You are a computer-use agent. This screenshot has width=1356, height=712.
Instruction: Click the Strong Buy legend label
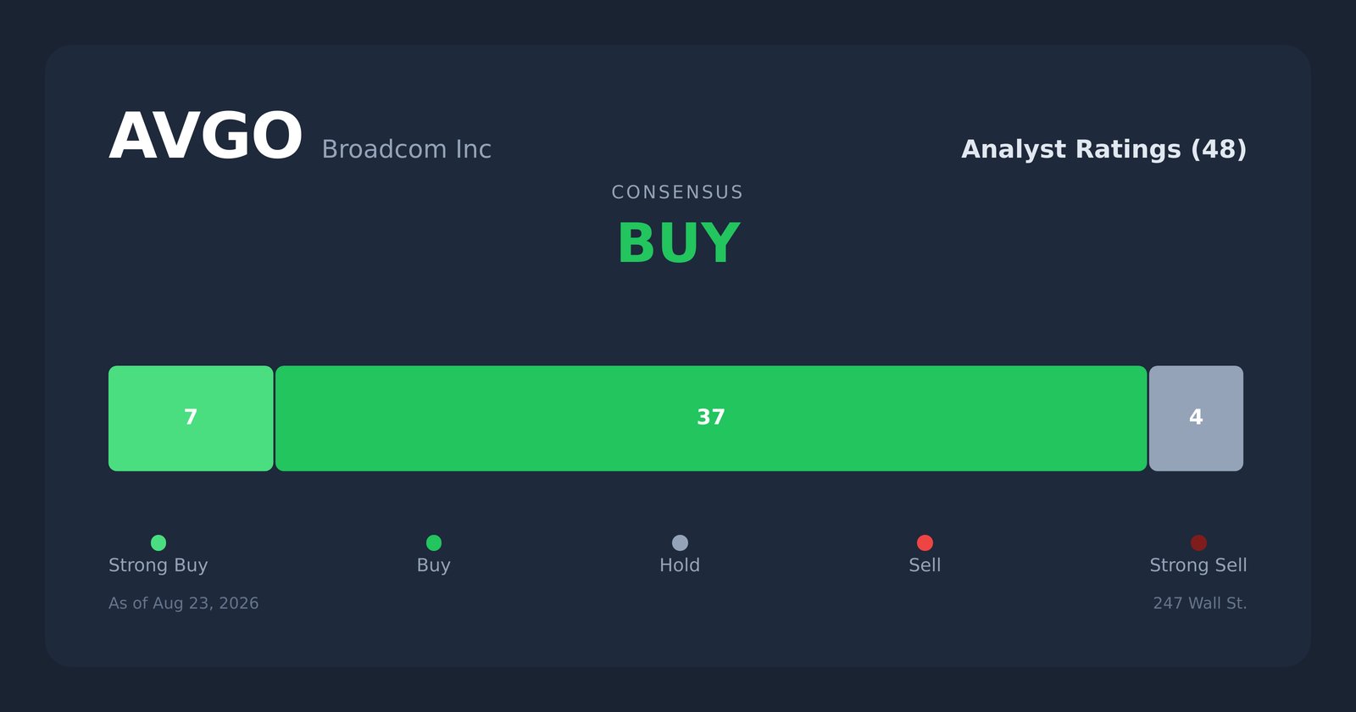click(x=158, y=565)
